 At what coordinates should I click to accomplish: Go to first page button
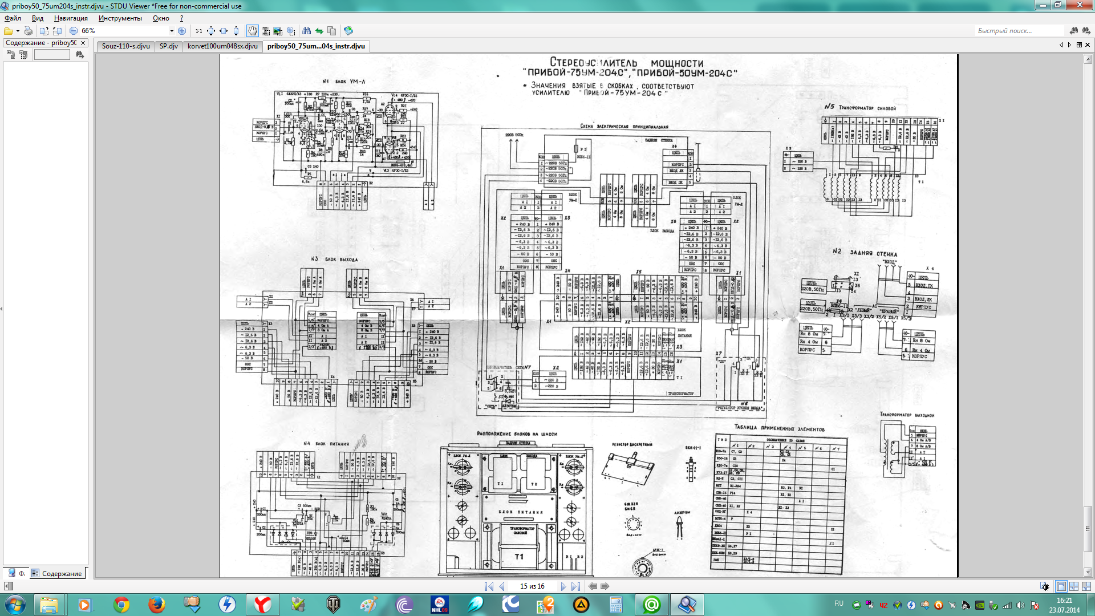click(x=489, y=586)
